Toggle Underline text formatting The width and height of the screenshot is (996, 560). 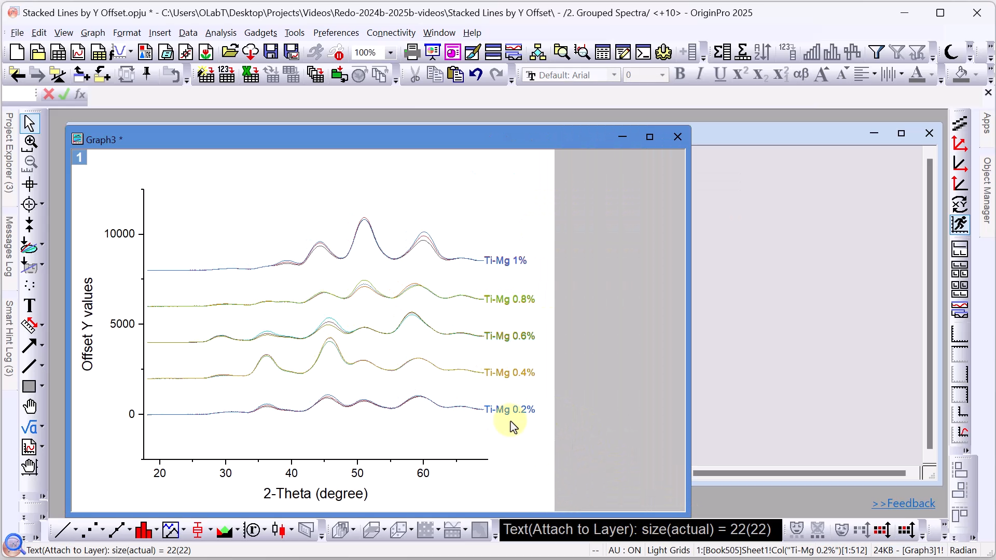tap(720, 75)
